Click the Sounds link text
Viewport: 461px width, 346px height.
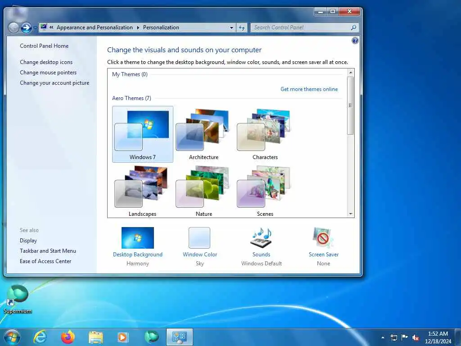pos(262,255)
